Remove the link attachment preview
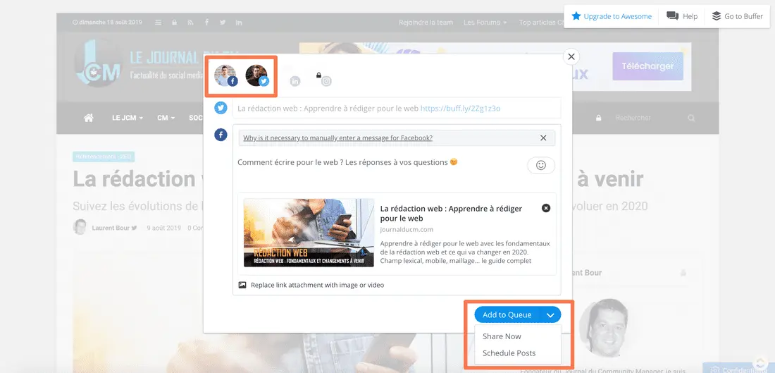The image size is (775, 373). click(545, 208)
